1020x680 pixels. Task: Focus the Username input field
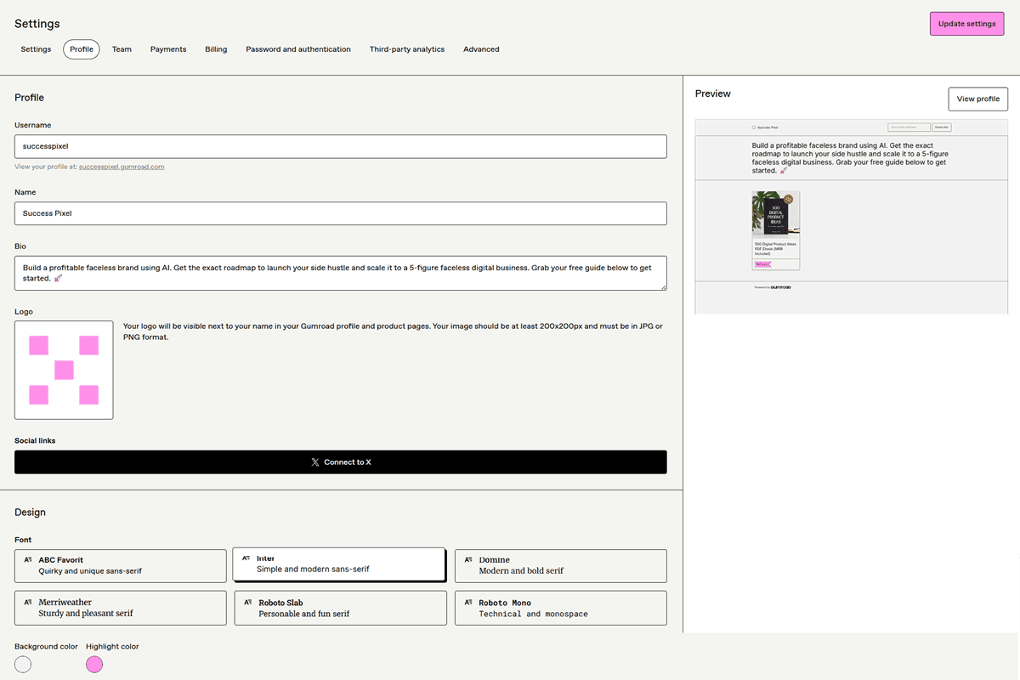pyautogui.click(x=340, y=146)
